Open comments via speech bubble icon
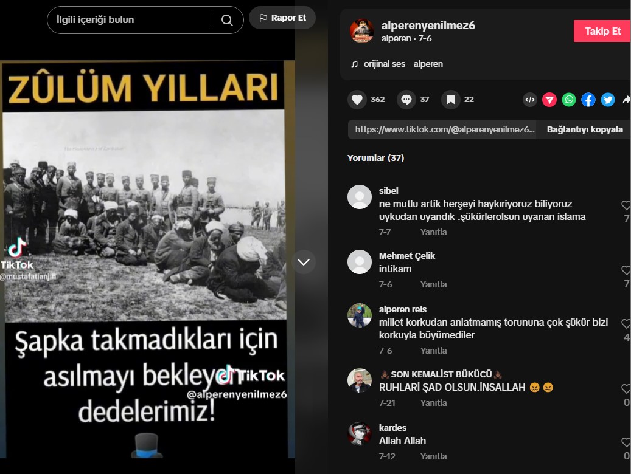This screenshot has width=631, height=474. [x=406, y=99]
